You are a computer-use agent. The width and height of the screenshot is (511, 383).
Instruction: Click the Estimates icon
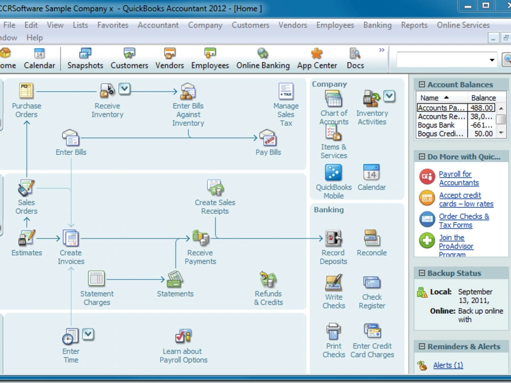tap(27, 238)
